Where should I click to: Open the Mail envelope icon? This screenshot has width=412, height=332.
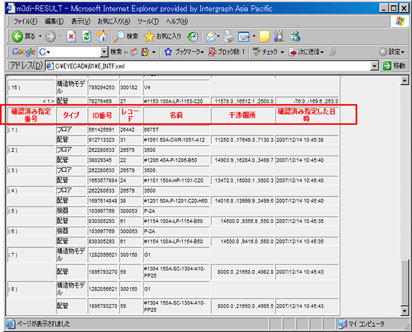210,36
